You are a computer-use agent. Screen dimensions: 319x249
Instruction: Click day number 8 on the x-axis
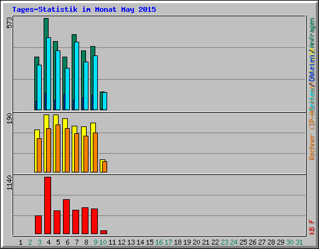[x=86, y=242]
